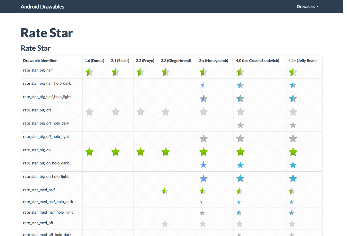Open the Drawables dropdown menu
Image resolution: width=347 pixels, height=236 pixels.
[x=308, y=7]
